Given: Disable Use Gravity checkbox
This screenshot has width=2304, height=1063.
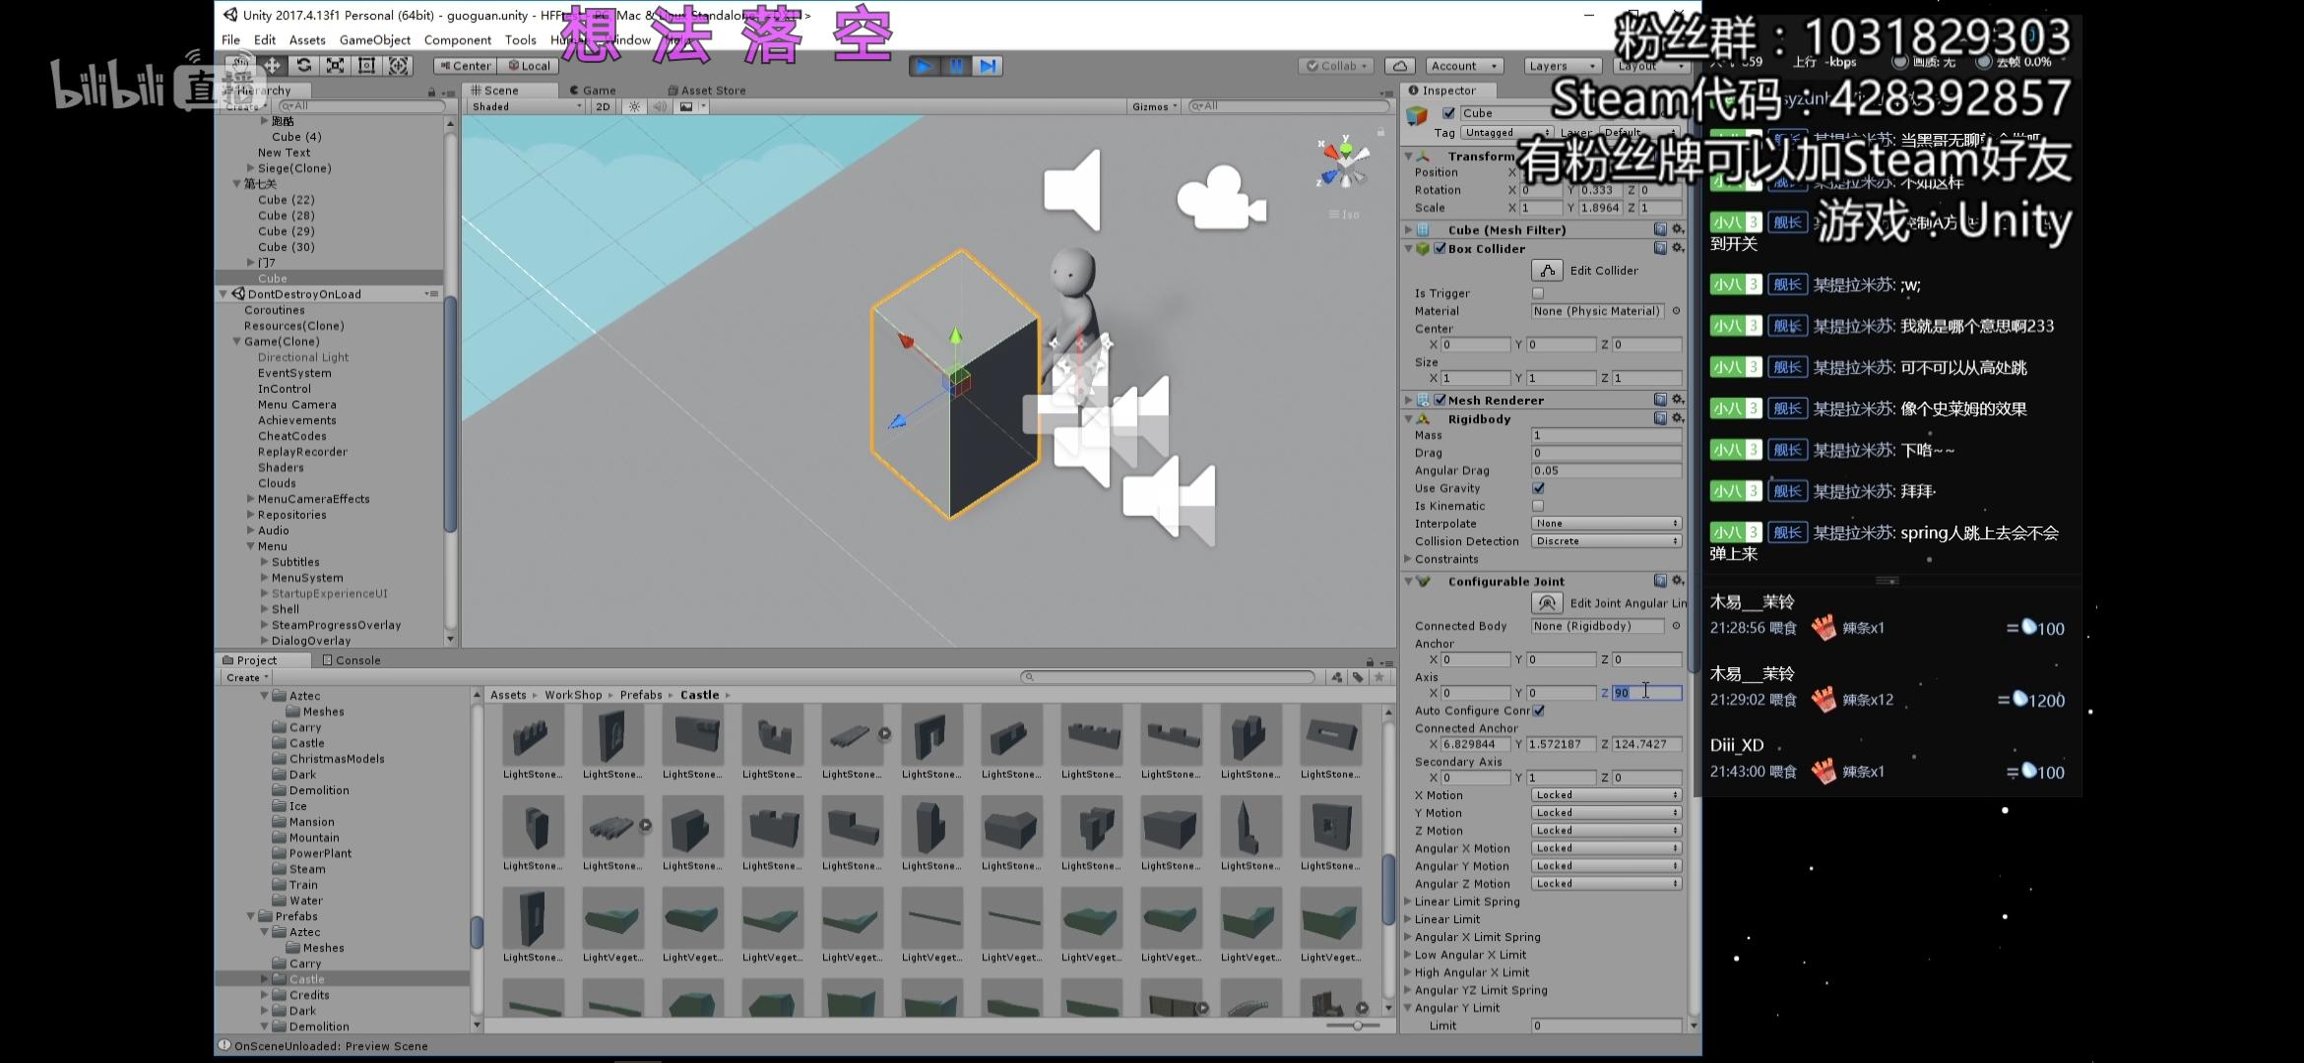Looking at the screenshot, I should tap(1538, 488).
